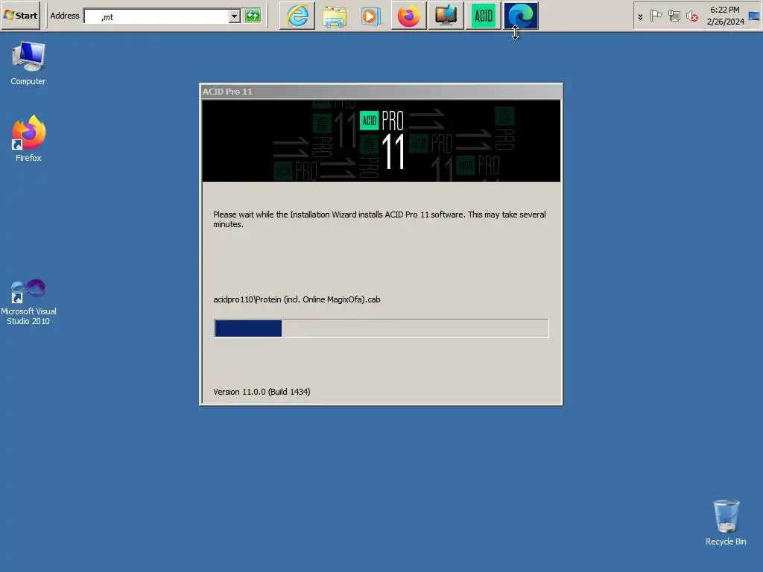This screenshot has height=572, width=763.
Task: Open the Start menu
Action: click(x=20, y=16)
